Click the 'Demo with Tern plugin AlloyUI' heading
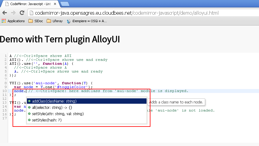Image resolution: width=259 pixels, height=146 pixels. (x=60, y=39)
